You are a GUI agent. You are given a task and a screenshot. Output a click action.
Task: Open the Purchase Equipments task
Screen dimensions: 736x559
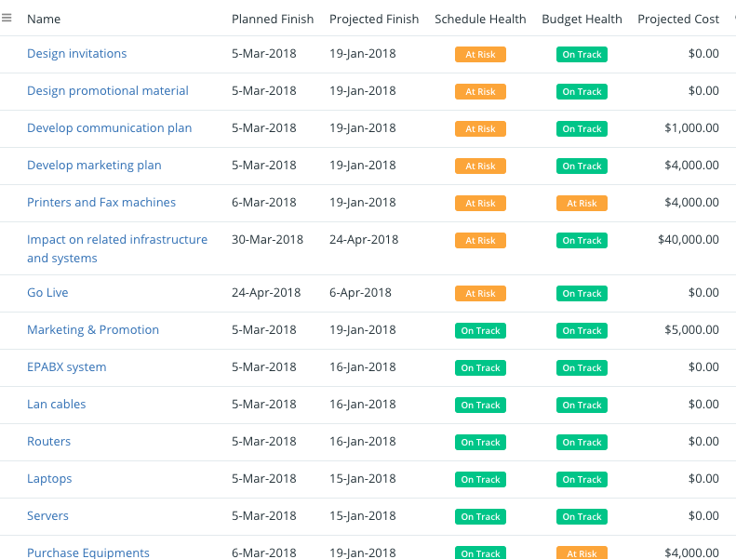point(88,552)
